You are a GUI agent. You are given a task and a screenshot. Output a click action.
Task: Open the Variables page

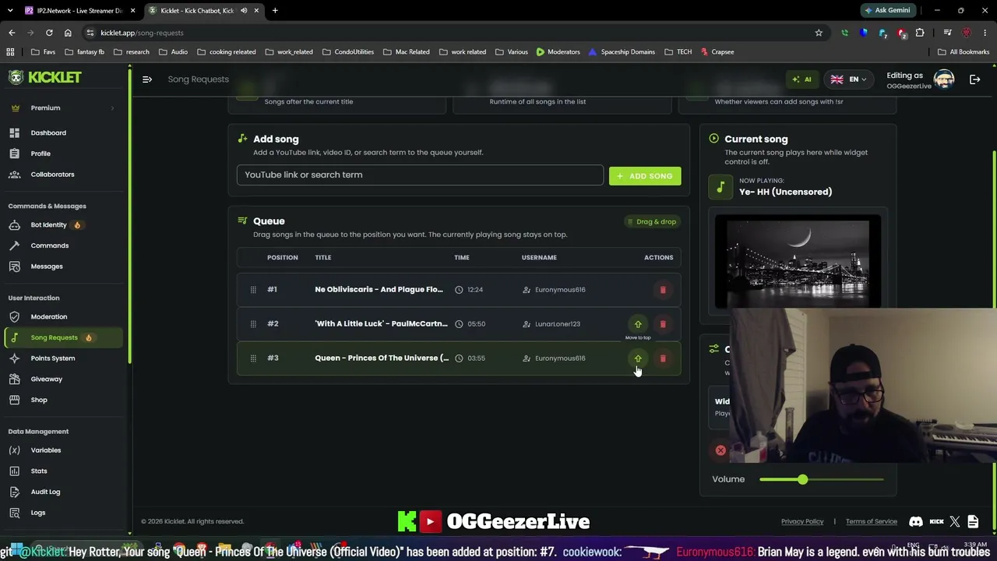click(x=45, y=450)
